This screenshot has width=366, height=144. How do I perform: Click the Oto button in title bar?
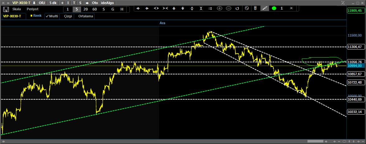pos(95,3)
